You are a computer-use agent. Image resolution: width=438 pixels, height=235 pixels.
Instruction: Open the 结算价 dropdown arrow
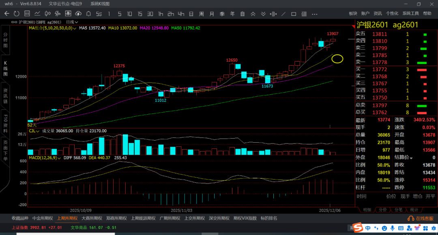pos(411,158)
